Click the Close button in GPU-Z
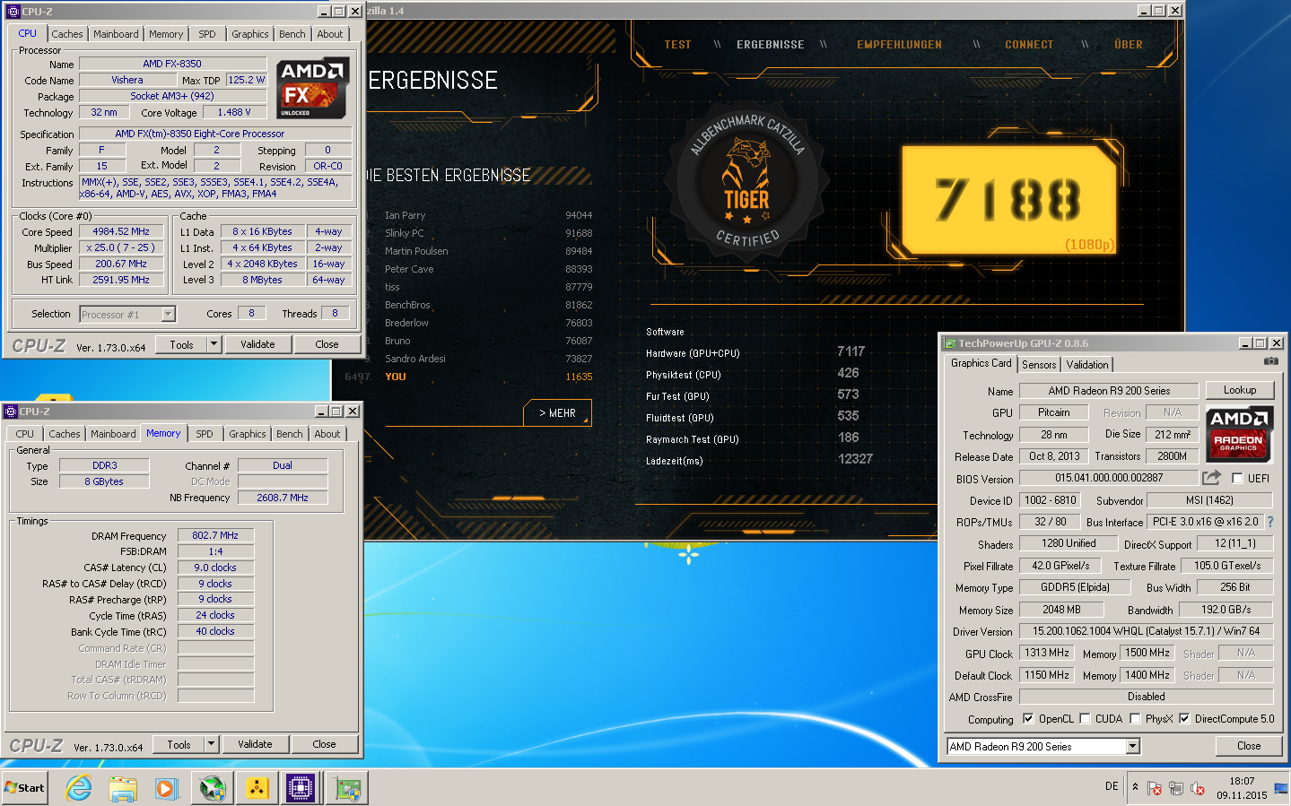Viewport: 1291px width, 806px height. tap(1249, 746)
